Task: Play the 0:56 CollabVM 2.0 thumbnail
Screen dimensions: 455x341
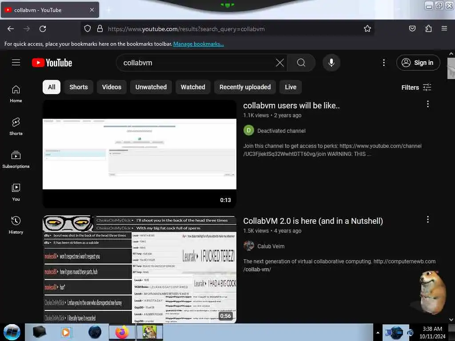Action: tap(139, 270)
